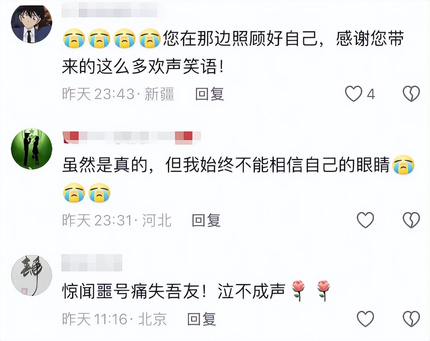This screenshot has height=341, width=430.
Task: Dislike the 新疆 comment with broken heart
Action: click(411, 94)
